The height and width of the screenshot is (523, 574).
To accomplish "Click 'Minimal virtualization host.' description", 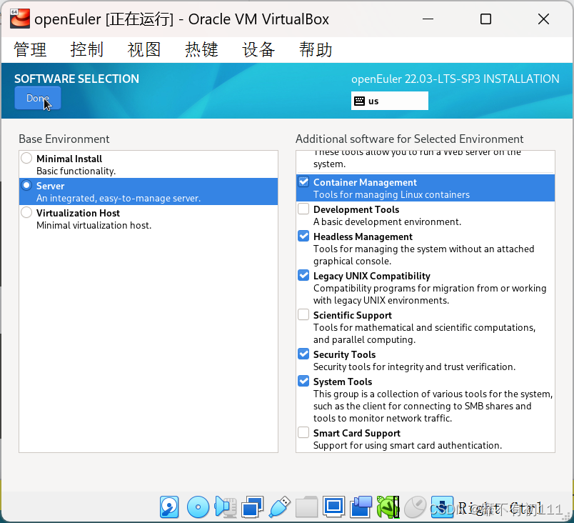I will tap(94, 225).
